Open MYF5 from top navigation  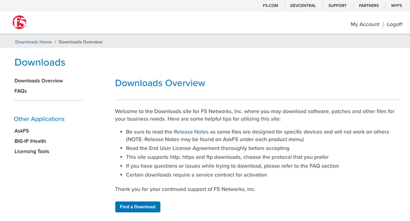[x=396, y=5]
